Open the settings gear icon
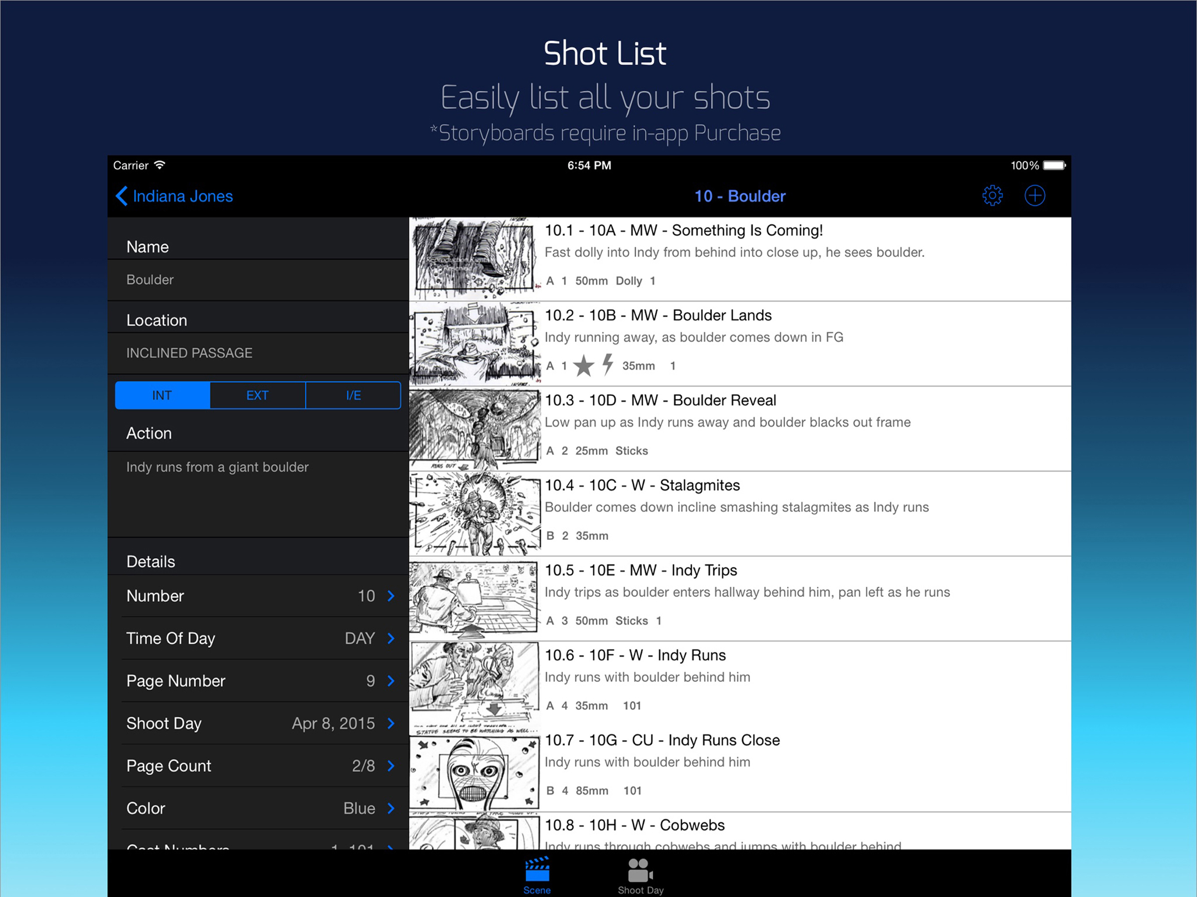 pos(992,195)
